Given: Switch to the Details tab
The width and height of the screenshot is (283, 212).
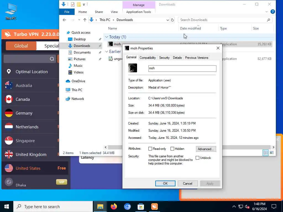Looking at the screenshot, I should pos(177,58).
